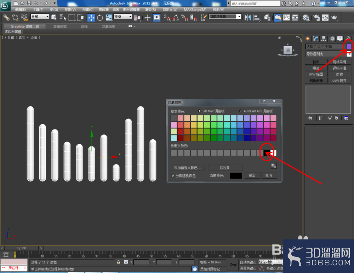Open the 渲染(R) menu
354x273 pixels.
150,10
